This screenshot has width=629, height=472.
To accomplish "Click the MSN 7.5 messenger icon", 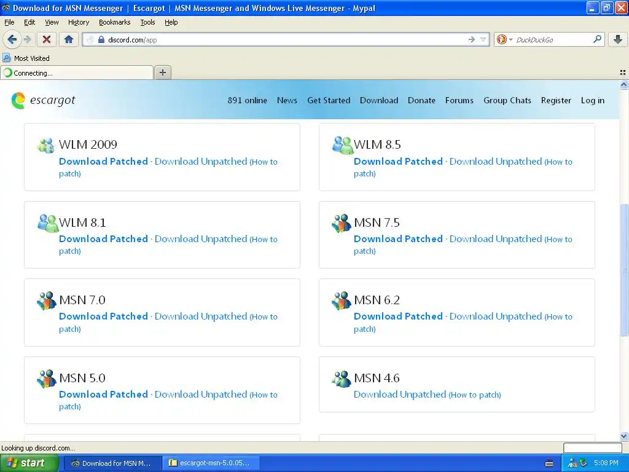I will (x=342, y=223).
